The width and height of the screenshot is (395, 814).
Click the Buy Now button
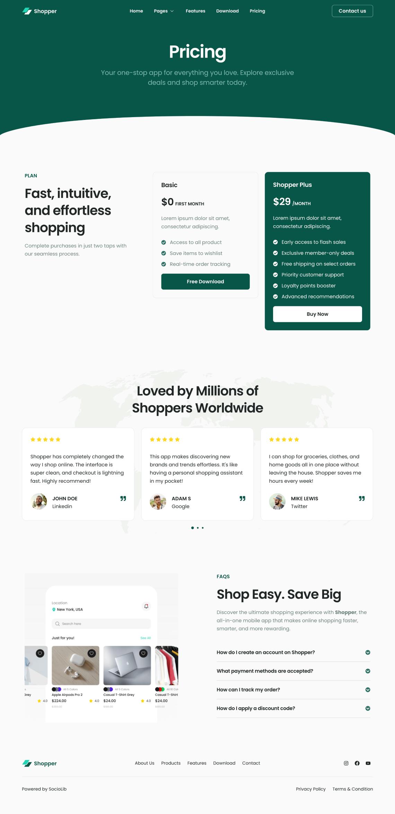tap(317, 314)
